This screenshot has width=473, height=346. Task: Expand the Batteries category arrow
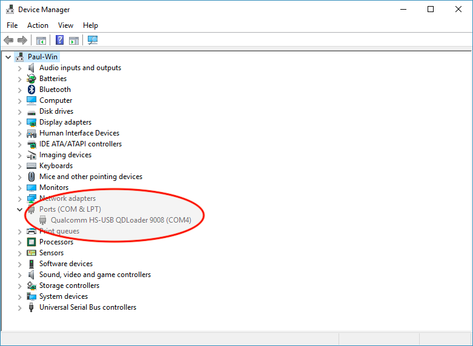click(x=19, y=79)
